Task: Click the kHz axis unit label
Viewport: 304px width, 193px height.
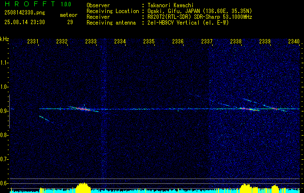Action: coord(4,39)
